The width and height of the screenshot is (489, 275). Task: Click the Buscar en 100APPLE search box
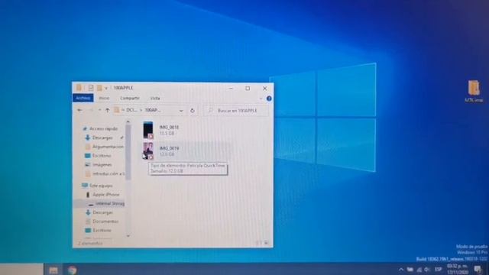pos(236,110)
